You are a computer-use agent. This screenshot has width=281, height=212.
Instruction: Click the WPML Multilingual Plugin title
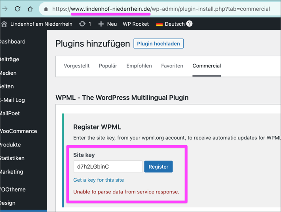point(122,98)
